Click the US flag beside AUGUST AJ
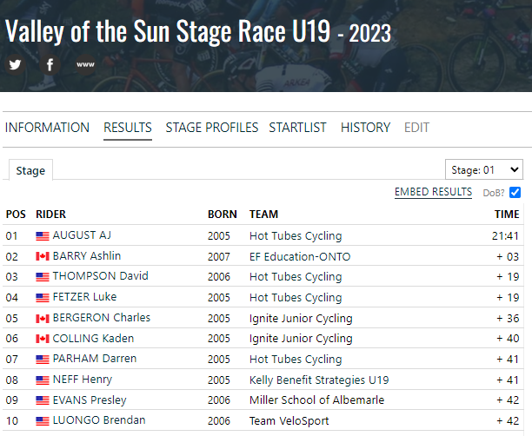Image resolution: width=532 pixels, height=436 pixels. click(x=43, y=236)
